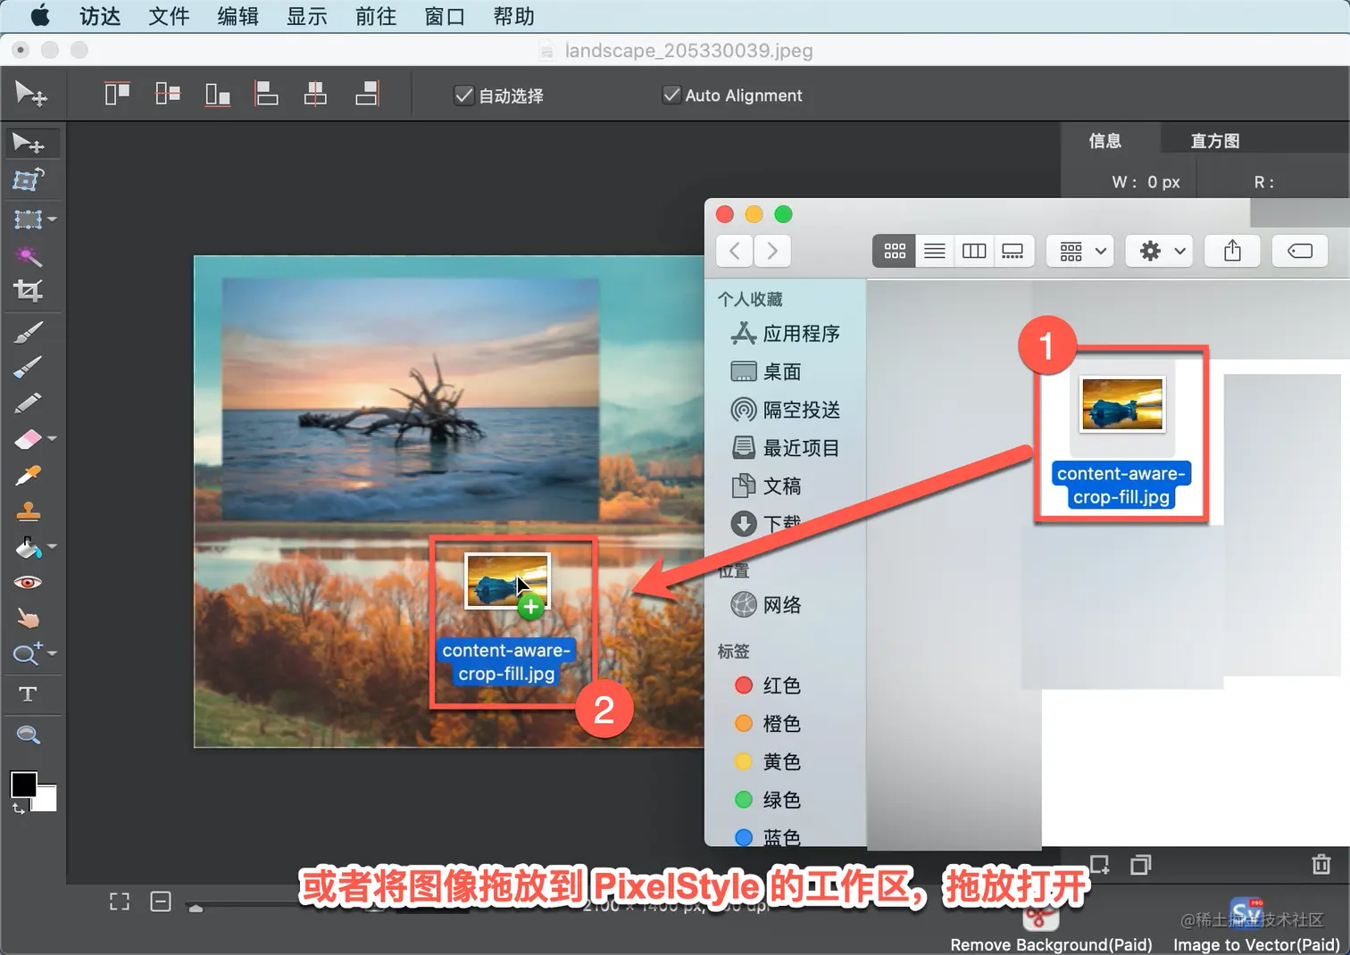1350x955 pixels.
Task: Select the Zoom-in magnifier tool with plus
Action: [x=26, y=654]
